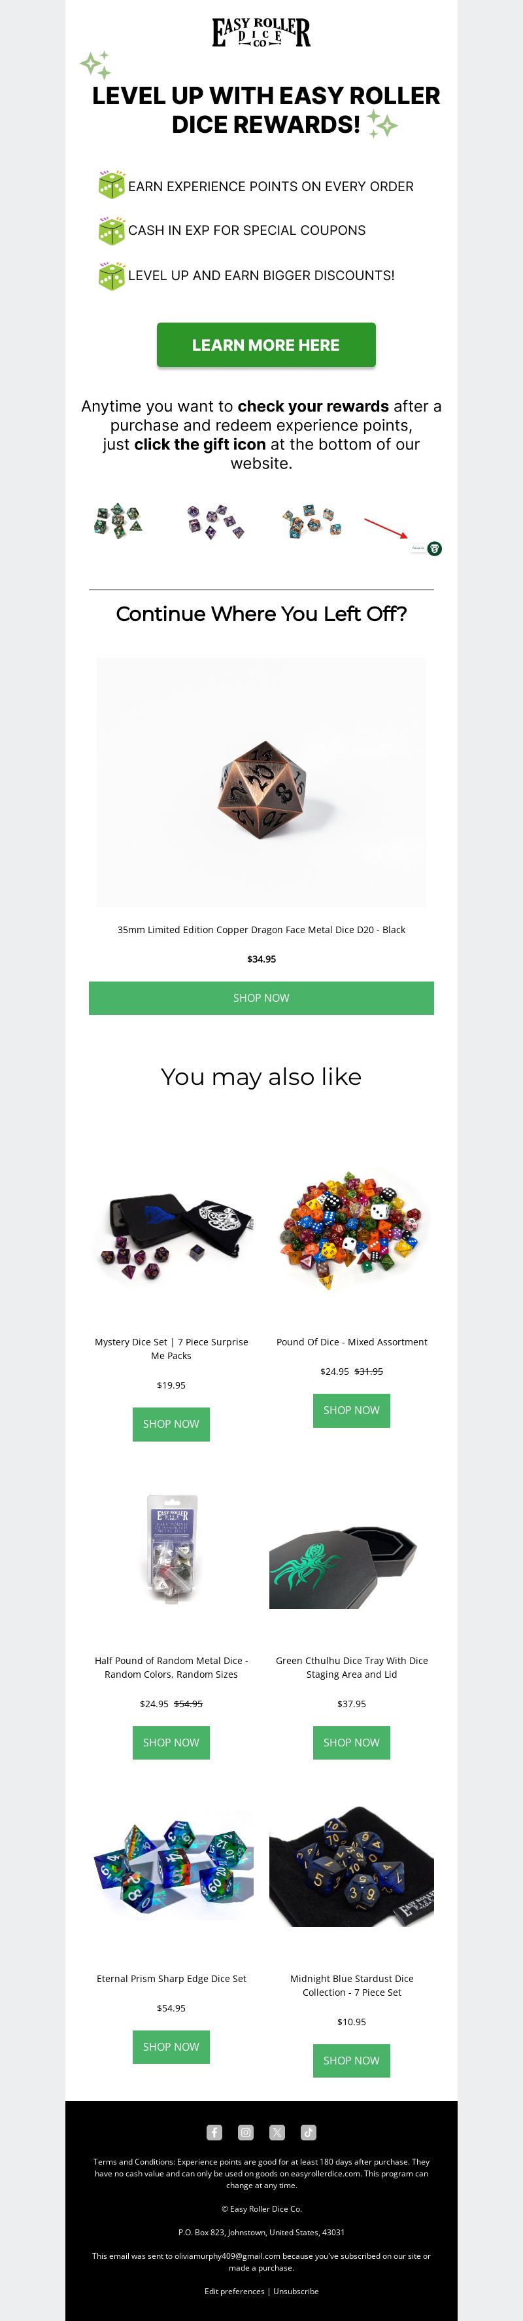This screenshot has width=523, height=2321.
Task: Open the X (Twitter) icon in footer
Action: point(277,2132)
